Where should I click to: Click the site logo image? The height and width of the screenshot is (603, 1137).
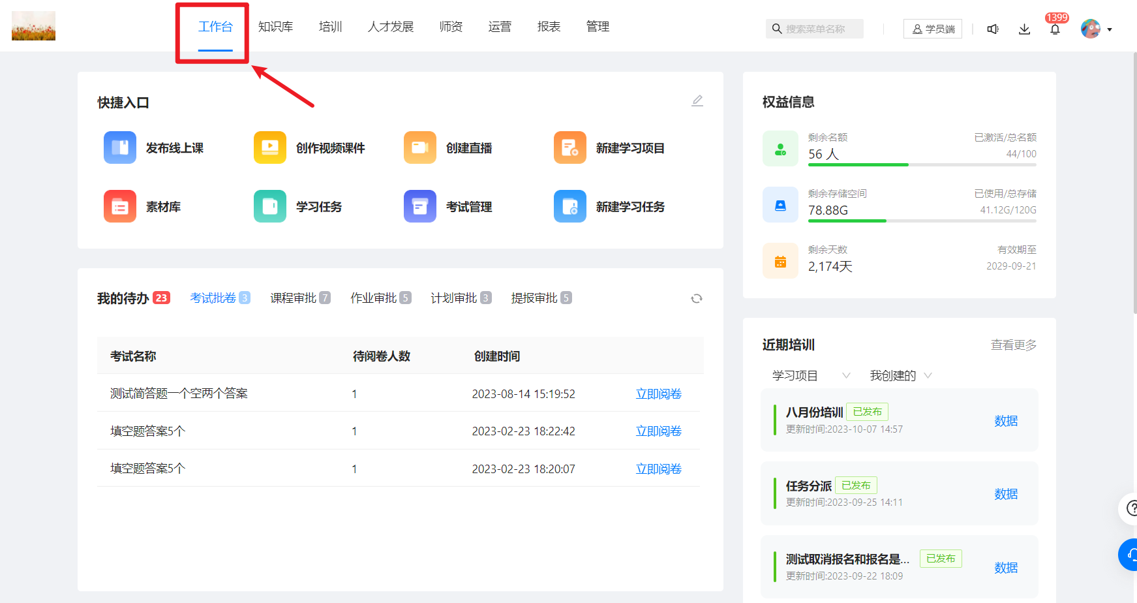point(33,26)
